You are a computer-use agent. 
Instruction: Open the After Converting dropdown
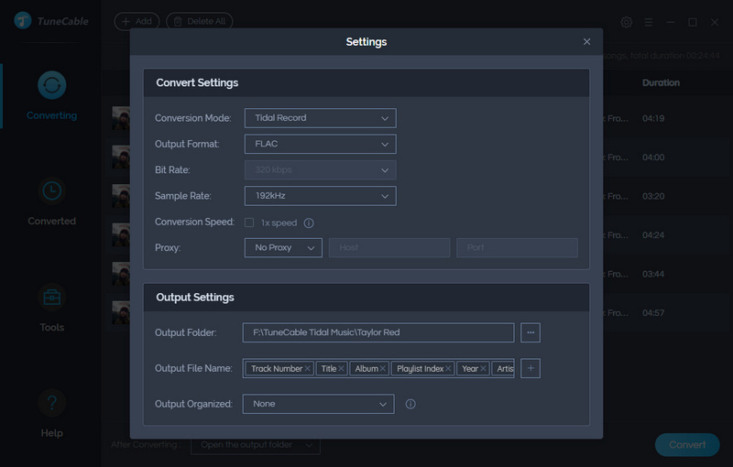(x=256, y=445)
